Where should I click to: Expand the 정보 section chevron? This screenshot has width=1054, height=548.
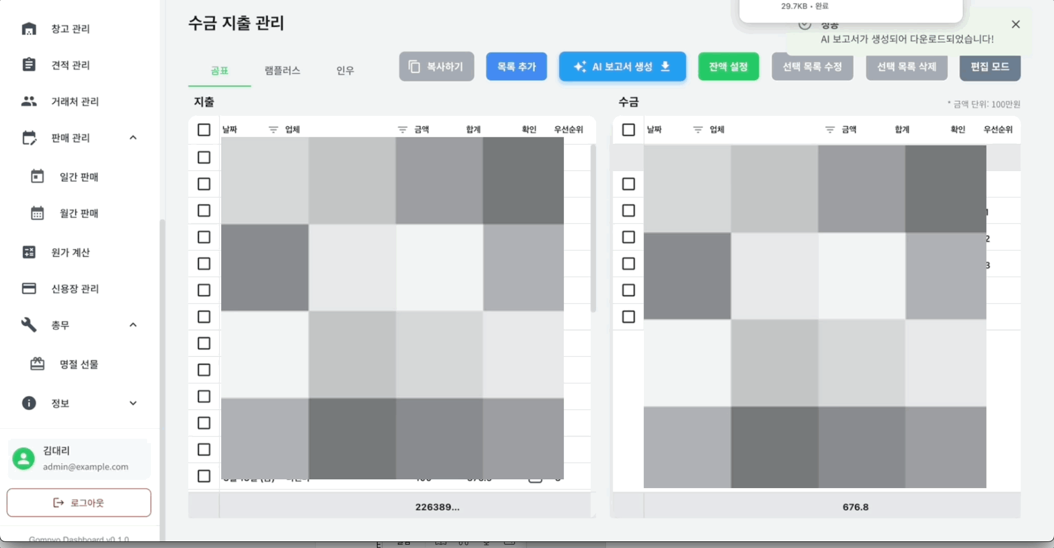[x=133, y=403]
